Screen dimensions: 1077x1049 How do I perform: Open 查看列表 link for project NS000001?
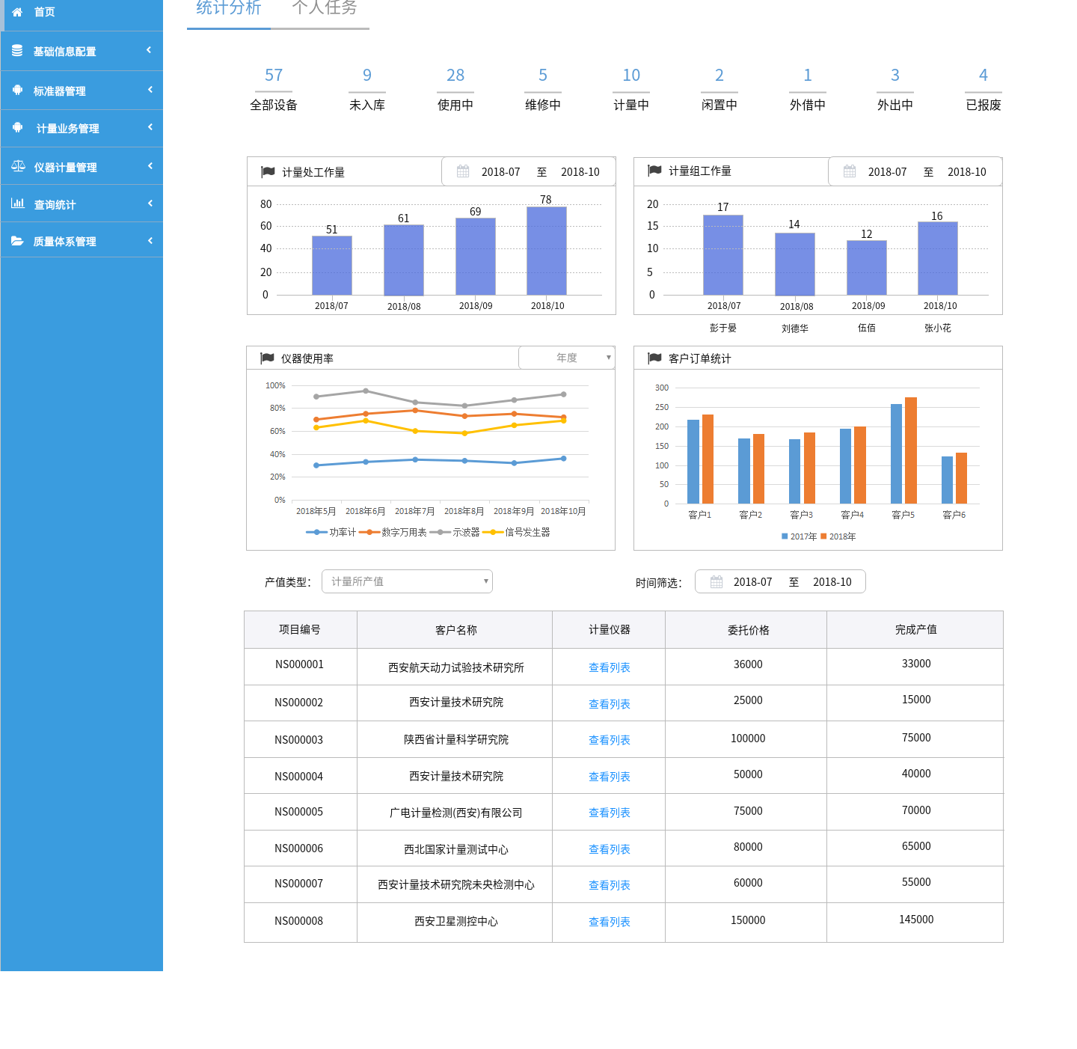pos(609,667)
